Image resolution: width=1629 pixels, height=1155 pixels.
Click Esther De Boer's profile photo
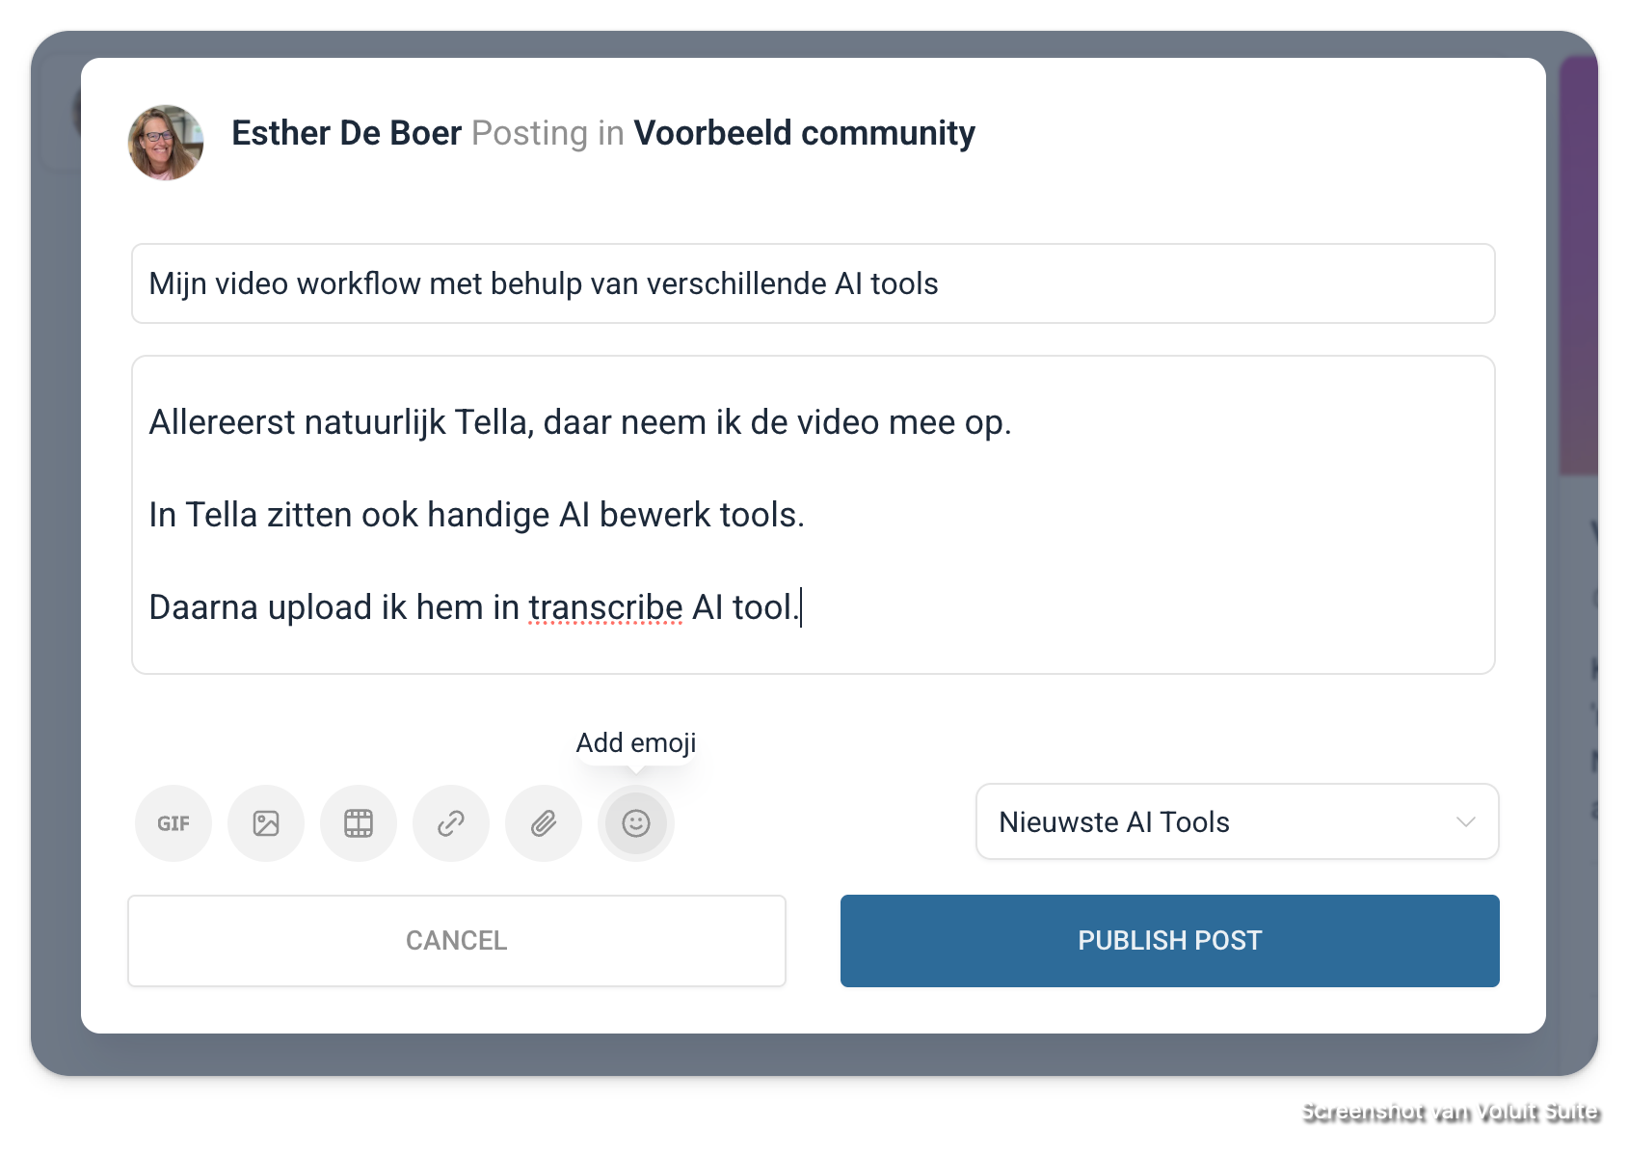166,143
